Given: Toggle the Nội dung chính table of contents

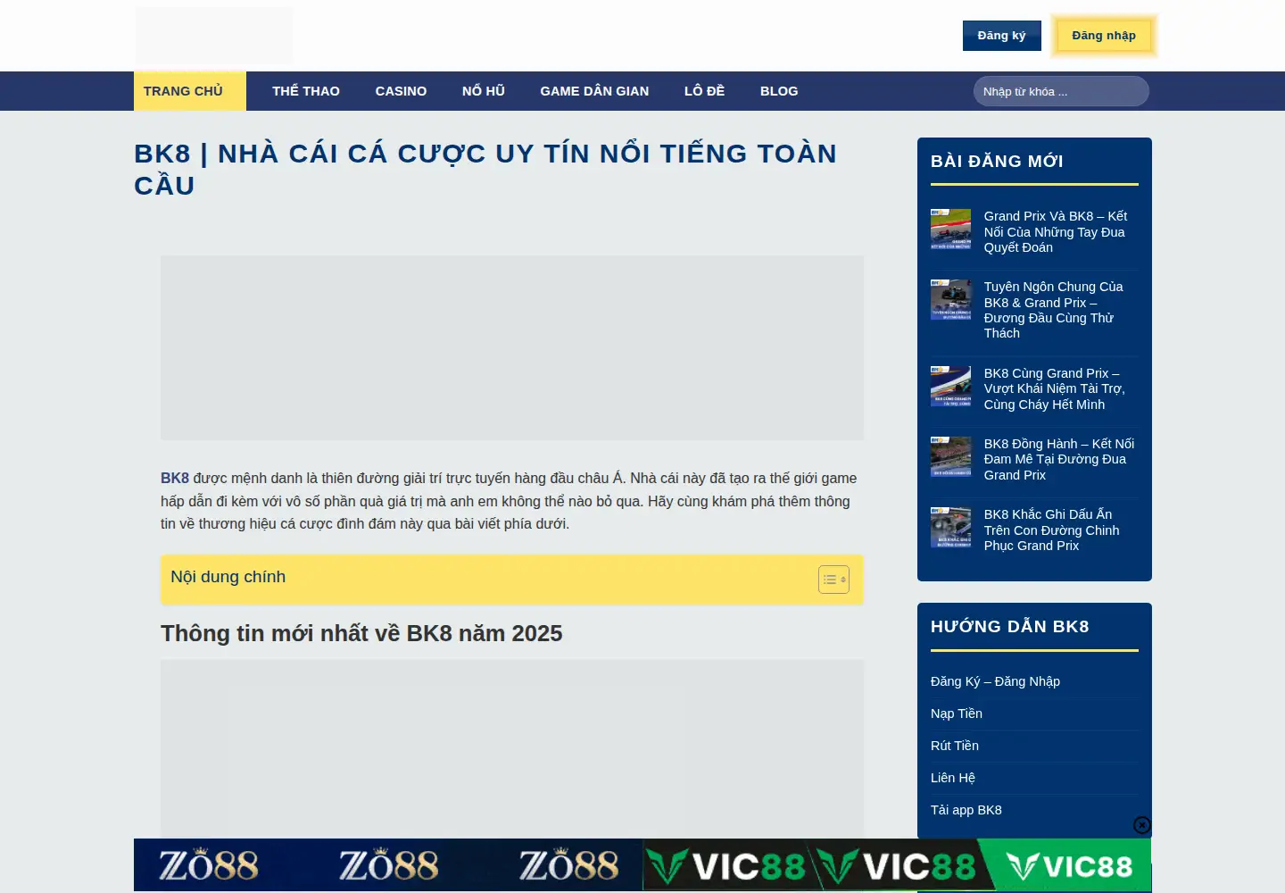Looking at the screenshot, I should (833, 580).
